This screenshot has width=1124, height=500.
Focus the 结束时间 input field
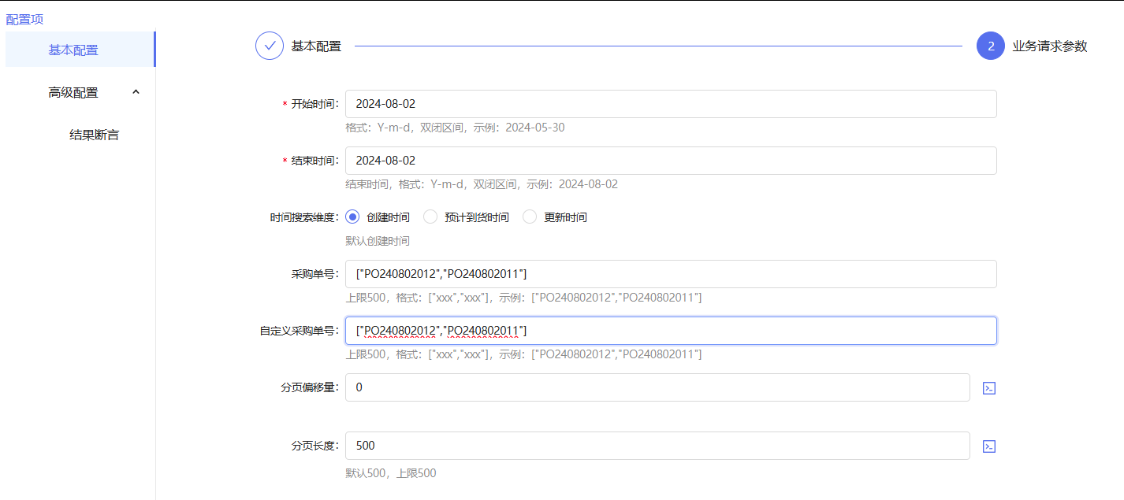[670, 161]
